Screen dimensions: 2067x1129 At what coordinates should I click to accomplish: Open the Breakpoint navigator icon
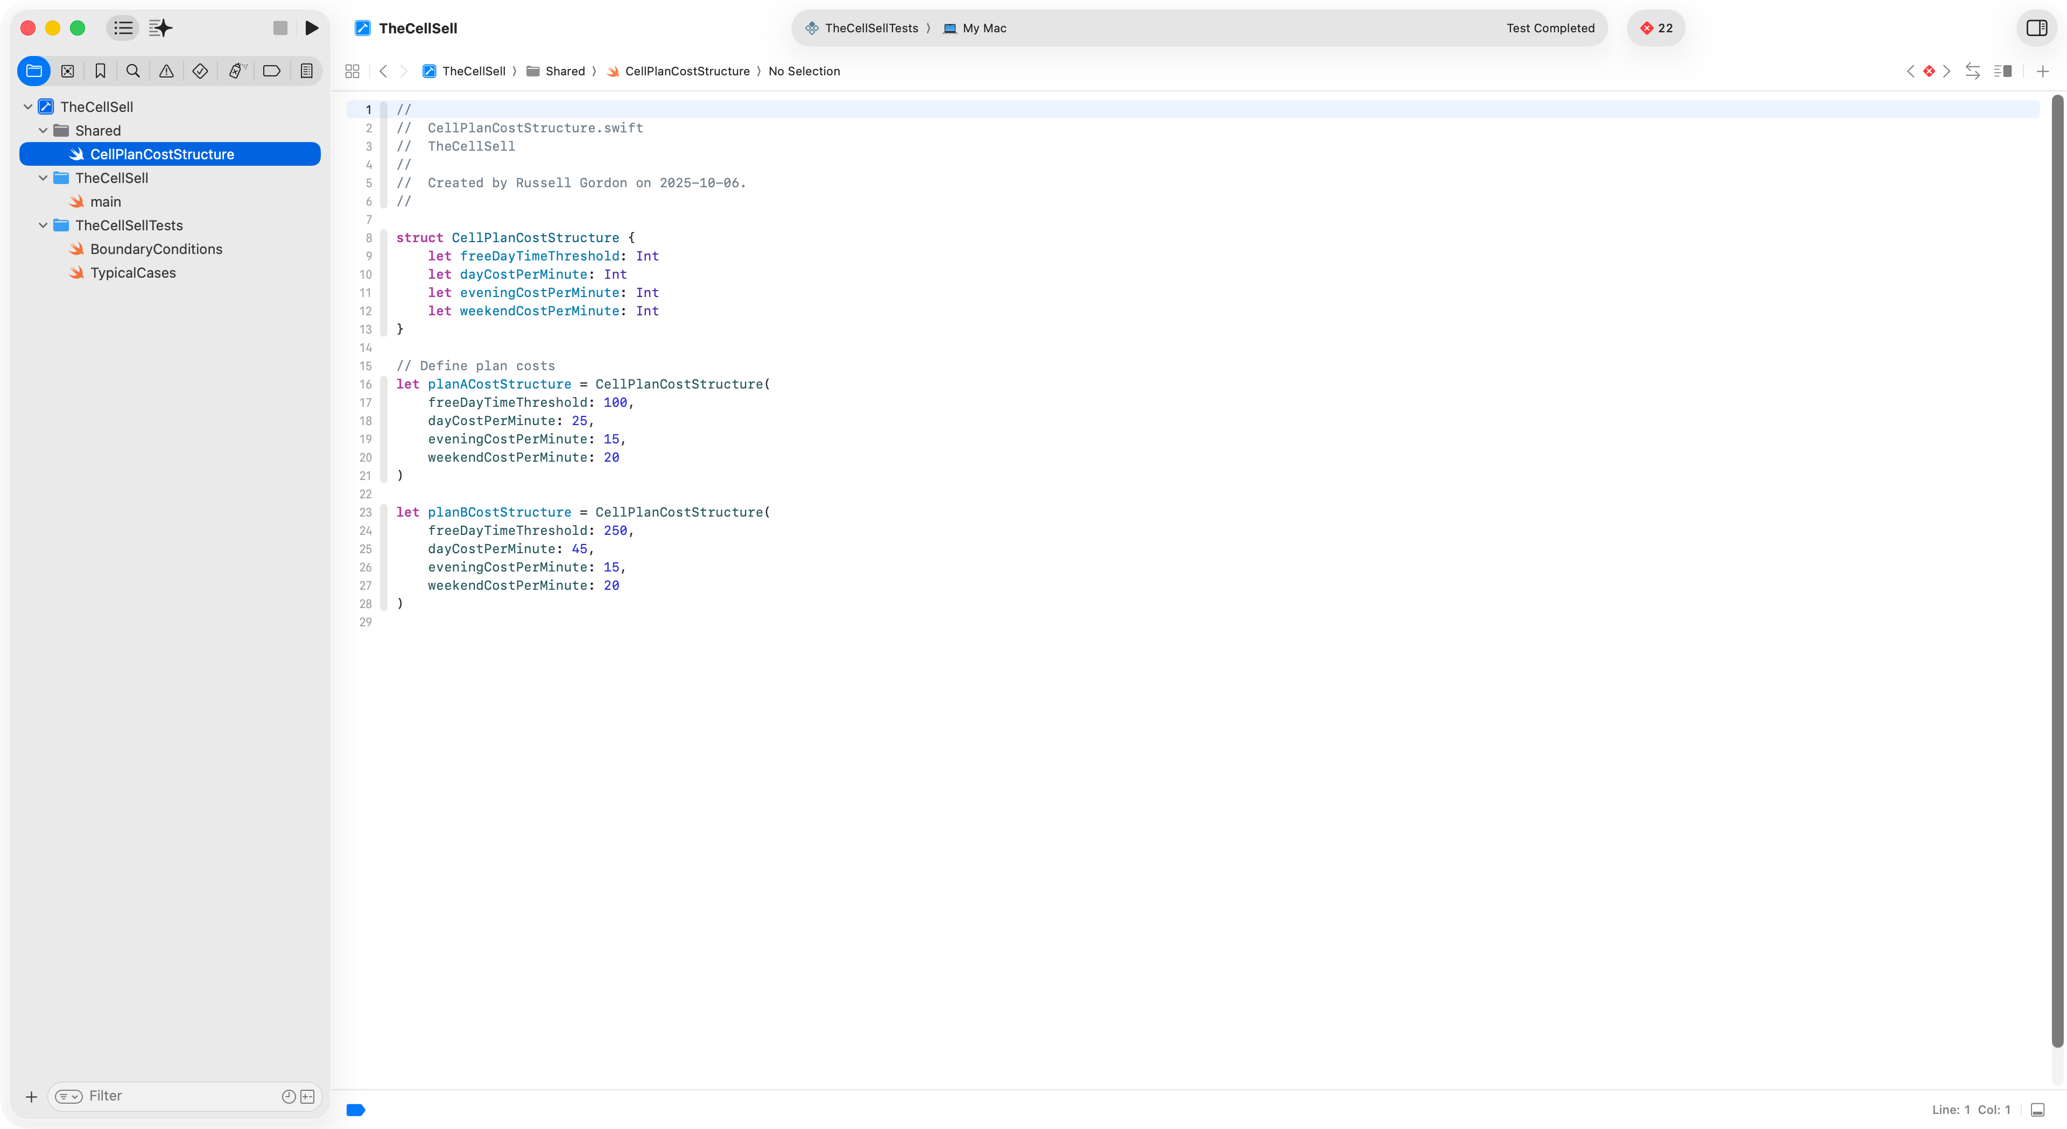271,70
